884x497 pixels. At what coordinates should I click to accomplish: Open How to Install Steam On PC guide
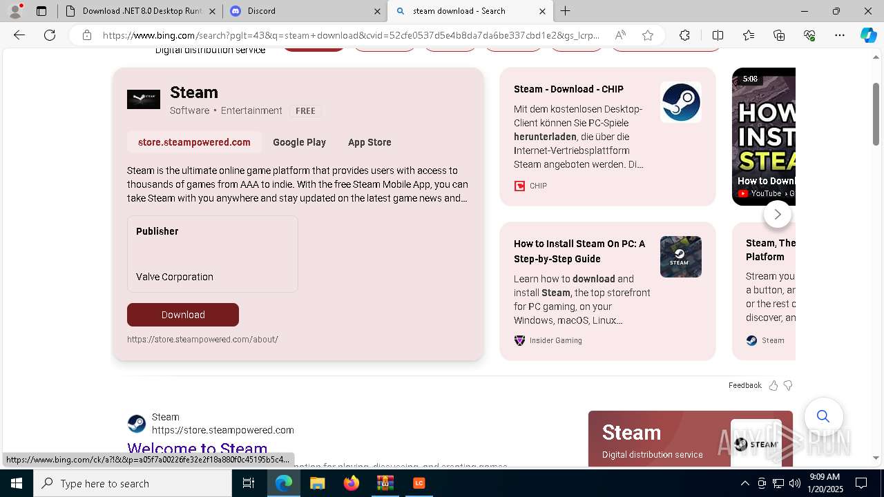tap(579, 251)
